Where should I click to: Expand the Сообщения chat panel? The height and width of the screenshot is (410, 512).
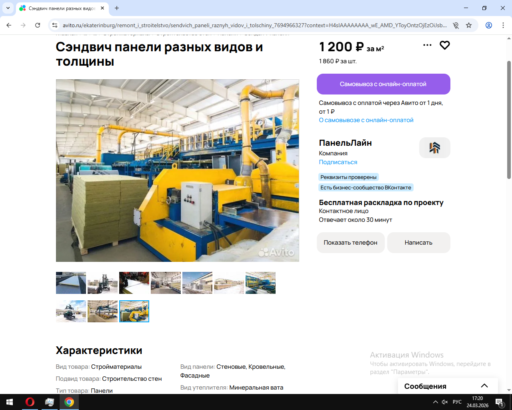(484, 386)
